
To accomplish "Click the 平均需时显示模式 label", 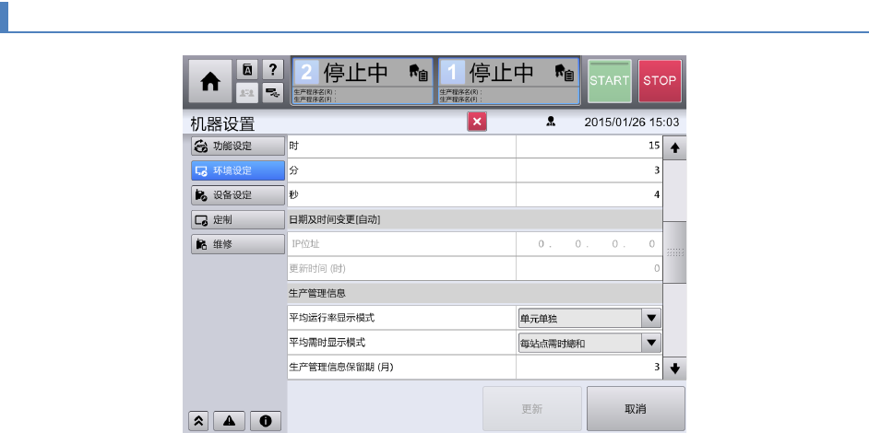I will pos(327,343).
